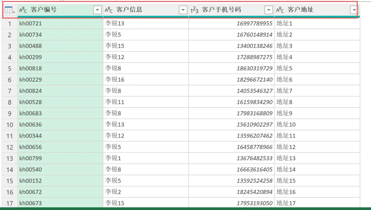This screenshot has height=210, width=371.
Task: Click phone number 16159834290
Action: coord(255,102)
